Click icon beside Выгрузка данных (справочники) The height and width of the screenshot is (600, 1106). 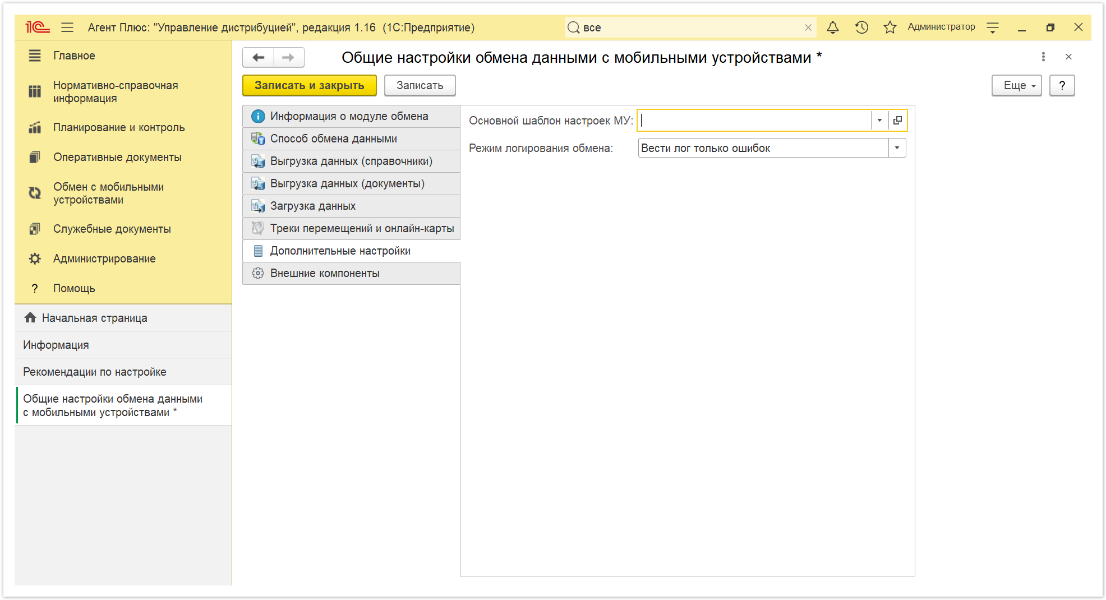pos(258,161)
